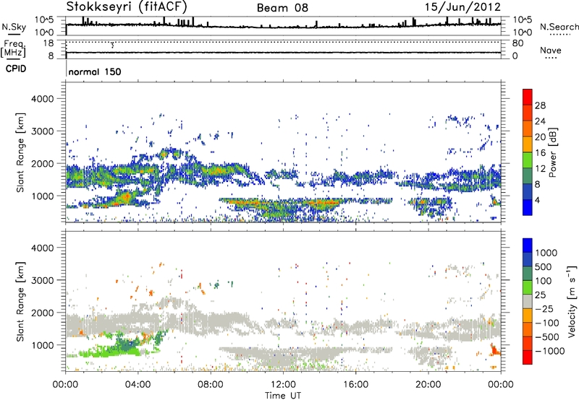Click the 'Nave' legend label
The width and height of the screenshot is (579, 400).
551,50
